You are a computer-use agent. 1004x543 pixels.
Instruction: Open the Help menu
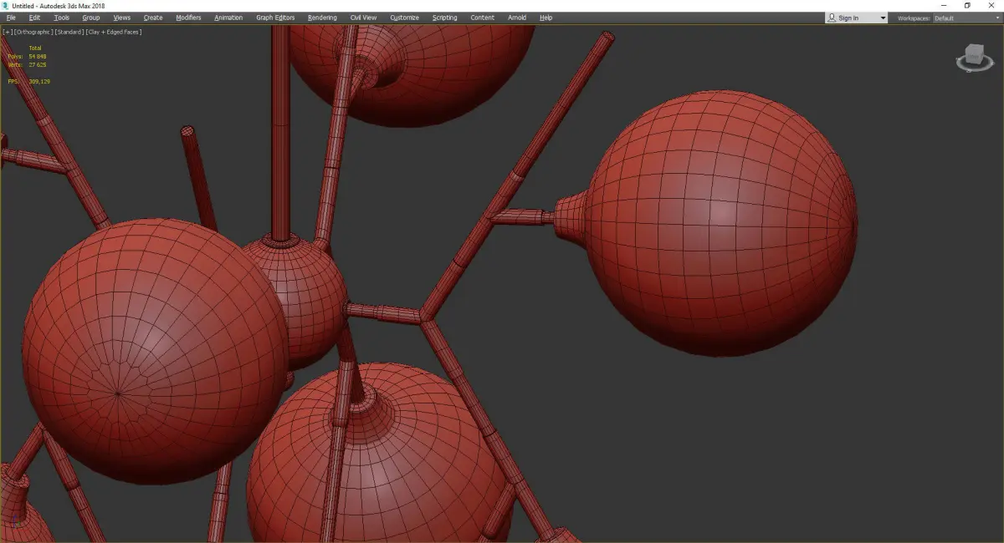tap(546, 18)
